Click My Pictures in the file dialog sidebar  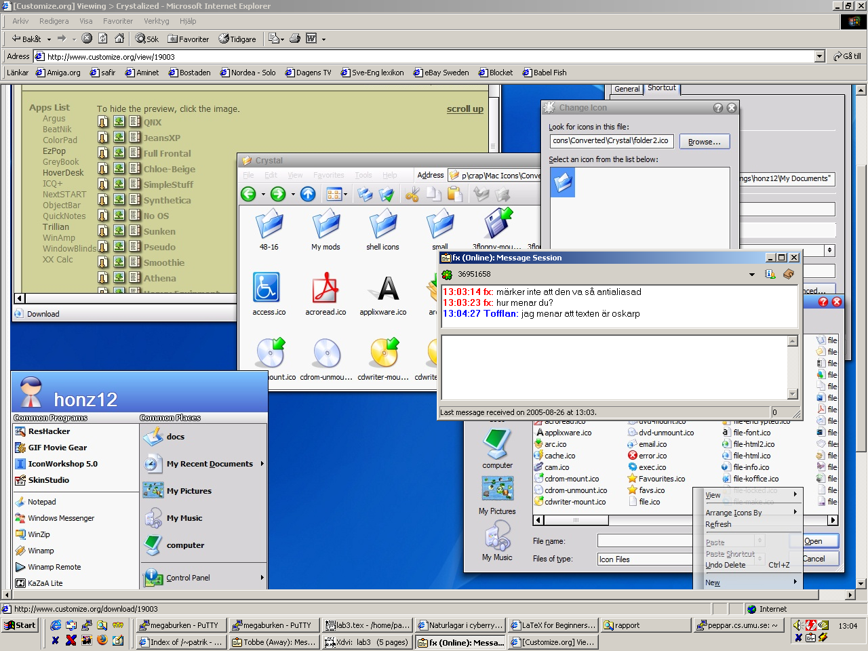pos(497,496)
